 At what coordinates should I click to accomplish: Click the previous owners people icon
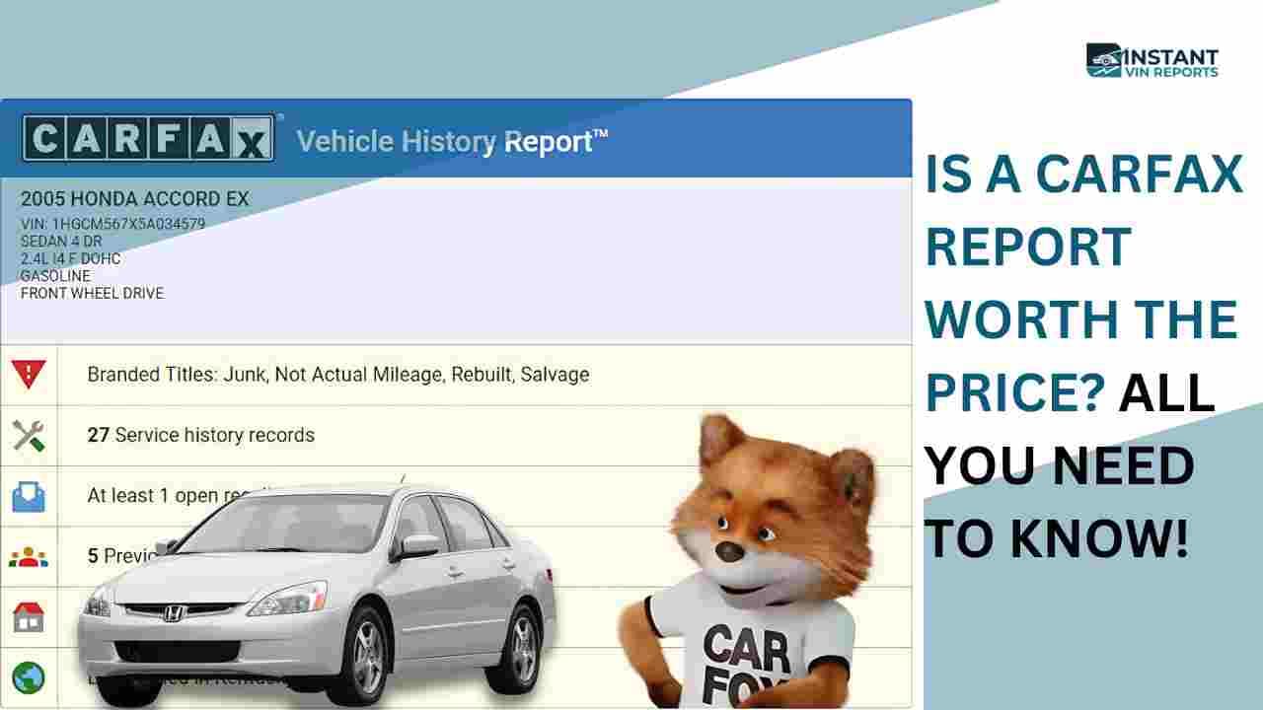pos(29,556)
